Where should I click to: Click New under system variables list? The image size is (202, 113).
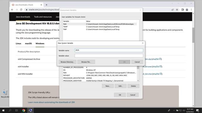(x=108, y=86)
